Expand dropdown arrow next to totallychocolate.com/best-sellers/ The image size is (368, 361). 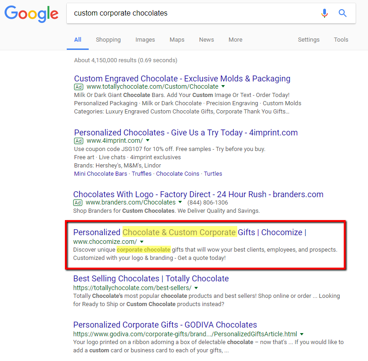click(196, 288)
